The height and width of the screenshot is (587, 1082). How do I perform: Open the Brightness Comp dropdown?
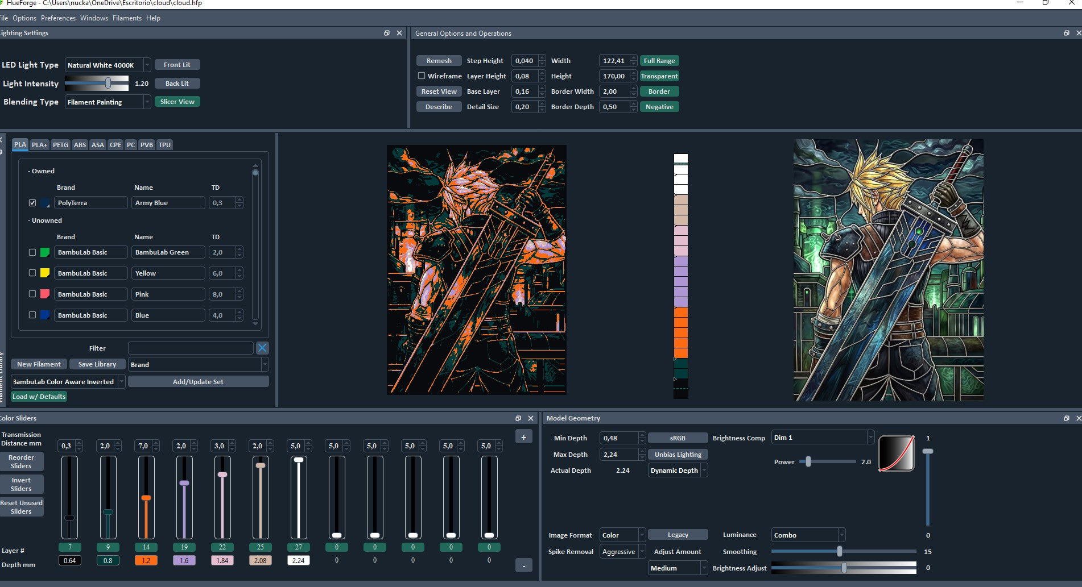pos(823,438)
